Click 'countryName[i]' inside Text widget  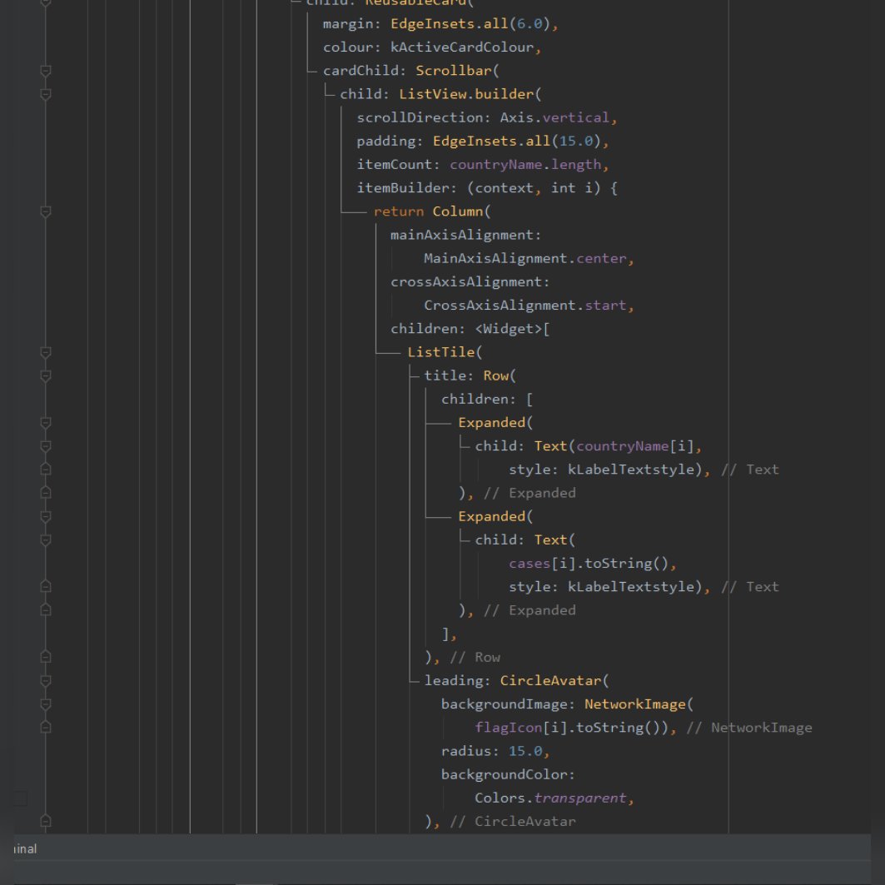pyautogui.click(x=634, y=446)
